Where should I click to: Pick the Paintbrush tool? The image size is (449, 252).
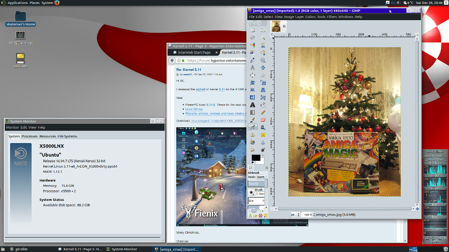tap(253, 120)
